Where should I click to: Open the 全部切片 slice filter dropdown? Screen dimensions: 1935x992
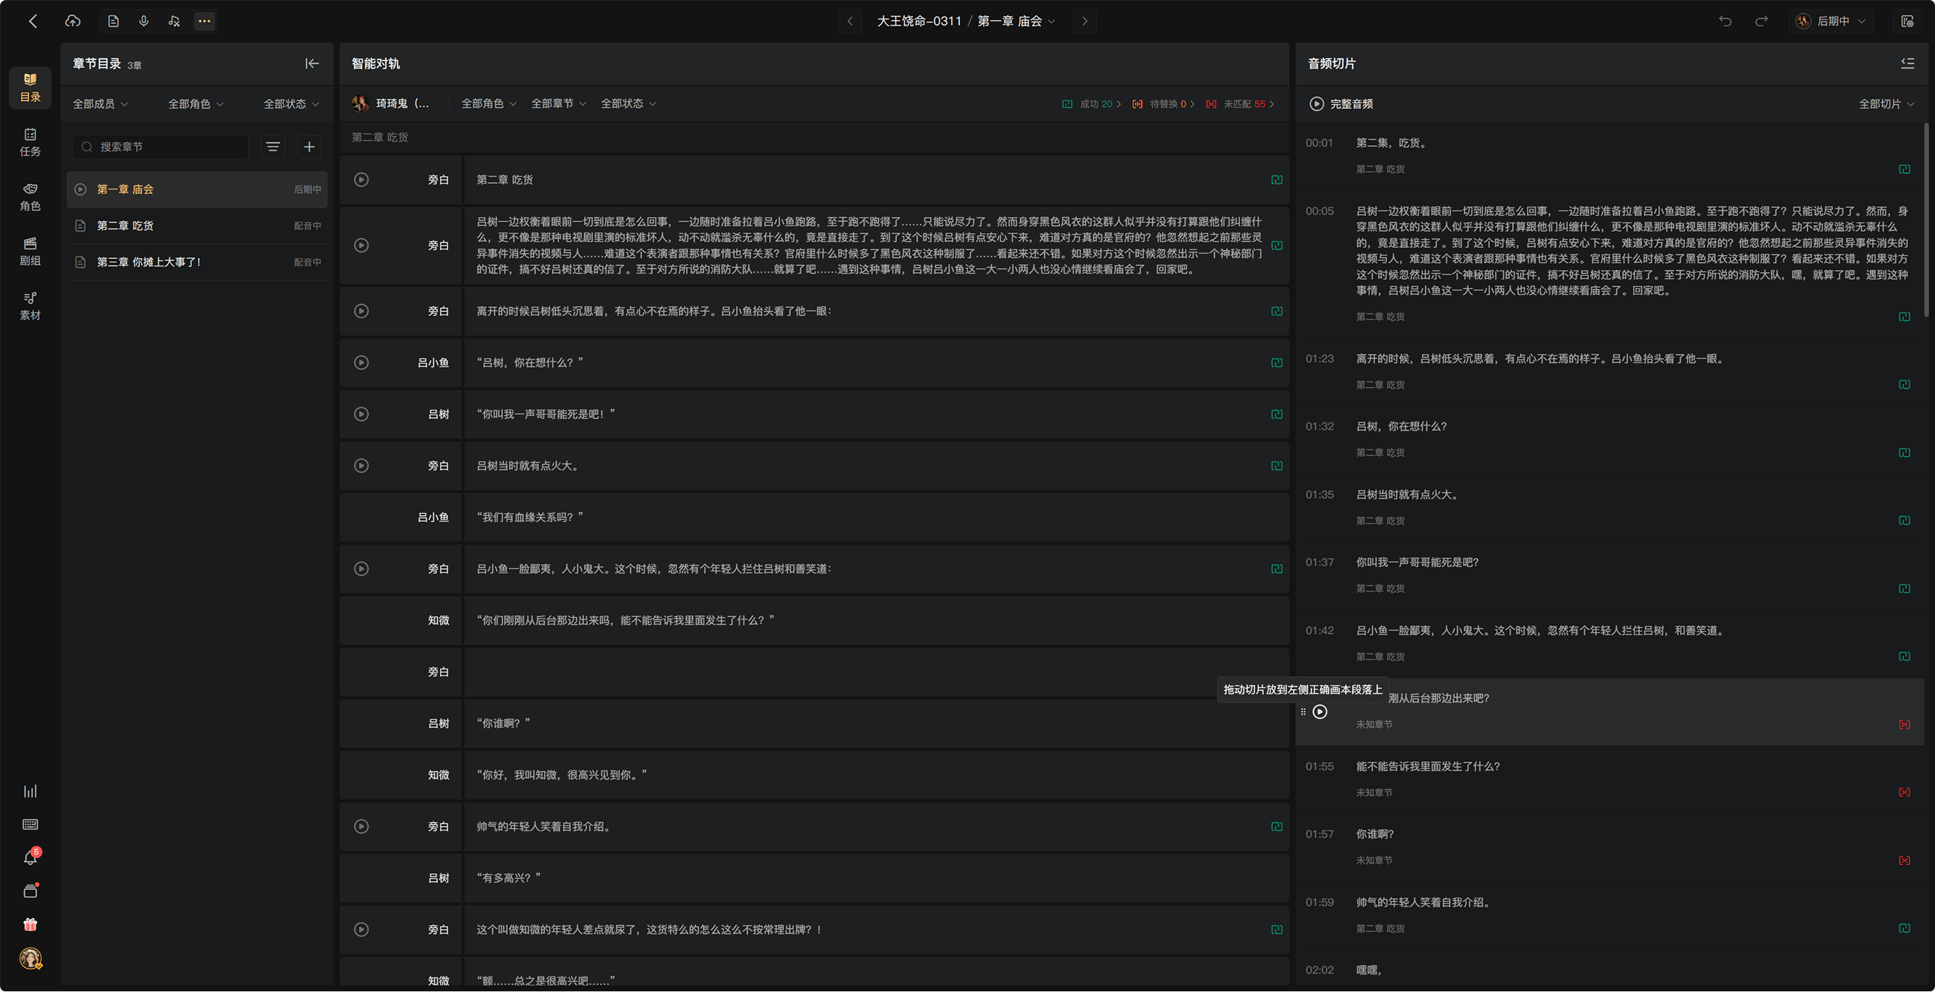[x=1886, y=104]
